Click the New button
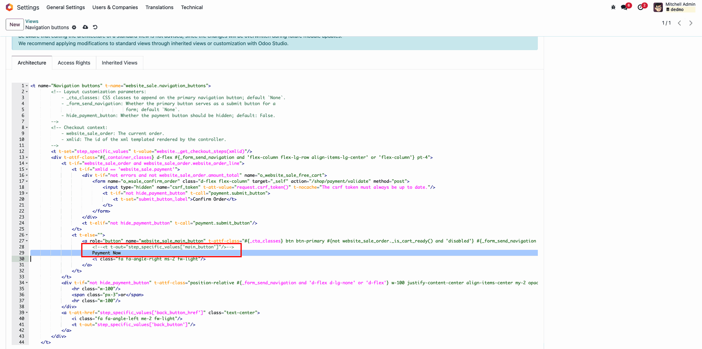This screenshot has width=702, height=349. click(15, 25)
